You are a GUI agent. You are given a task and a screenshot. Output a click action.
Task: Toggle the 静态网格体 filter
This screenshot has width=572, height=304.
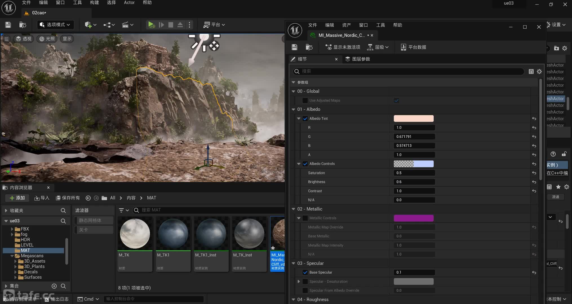(x=94, y=220)
